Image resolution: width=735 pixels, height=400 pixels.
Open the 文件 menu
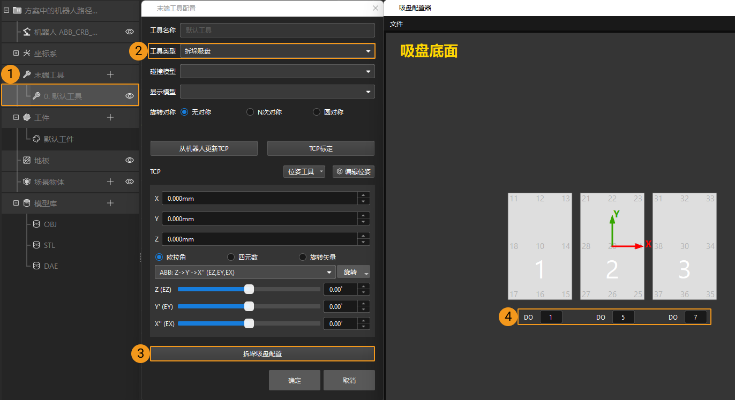[396, 24]
